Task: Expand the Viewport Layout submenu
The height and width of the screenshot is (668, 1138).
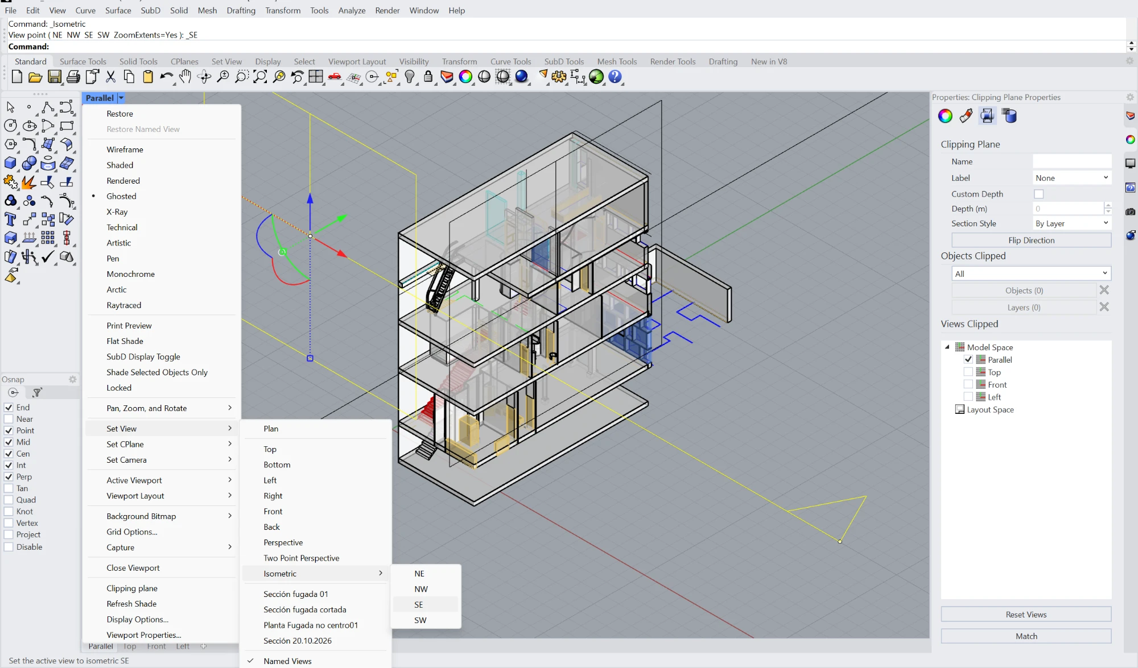Action: [x=162, y=496]
